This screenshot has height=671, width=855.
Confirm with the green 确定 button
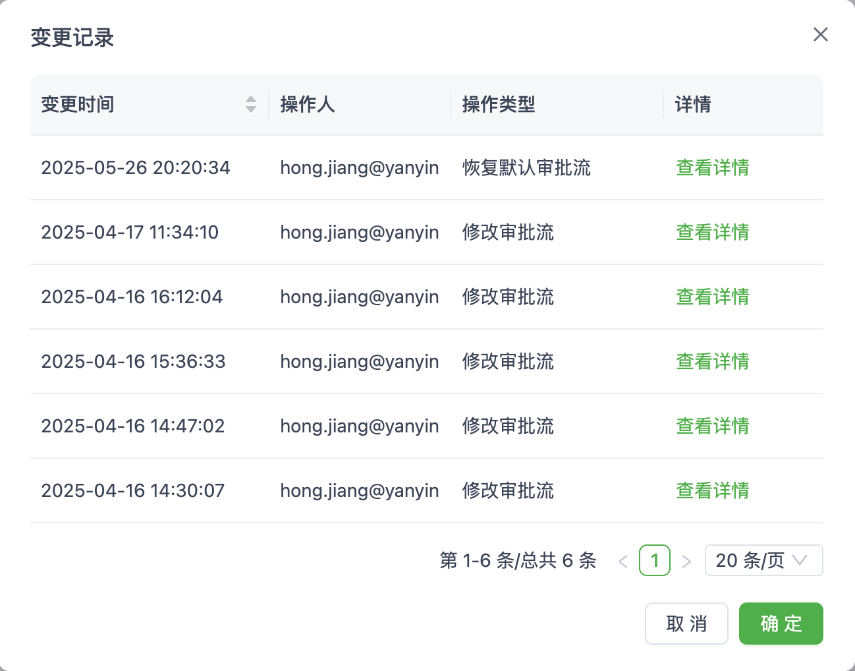tap(781, 624)
